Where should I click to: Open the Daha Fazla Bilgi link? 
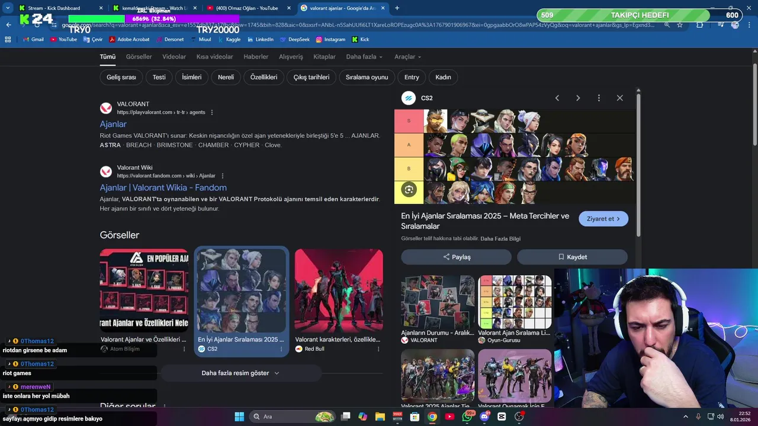click(x=500, y=238)
